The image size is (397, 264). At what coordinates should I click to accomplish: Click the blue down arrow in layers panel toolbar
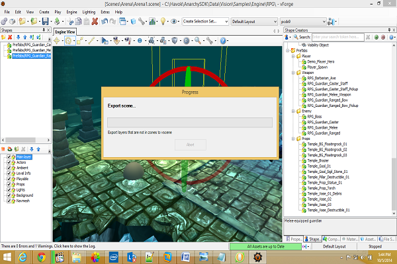coord(32,149)
